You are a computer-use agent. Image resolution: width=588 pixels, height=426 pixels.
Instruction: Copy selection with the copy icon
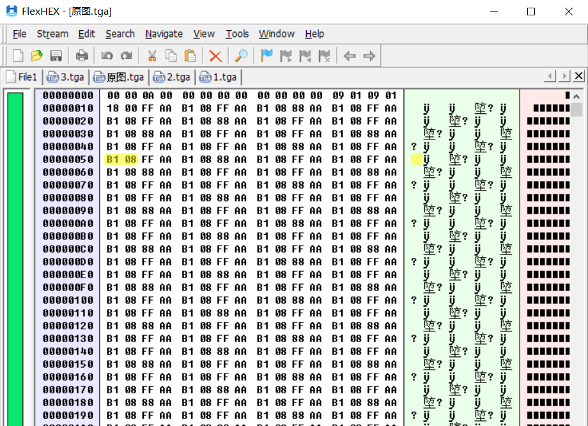coord(171,56)
